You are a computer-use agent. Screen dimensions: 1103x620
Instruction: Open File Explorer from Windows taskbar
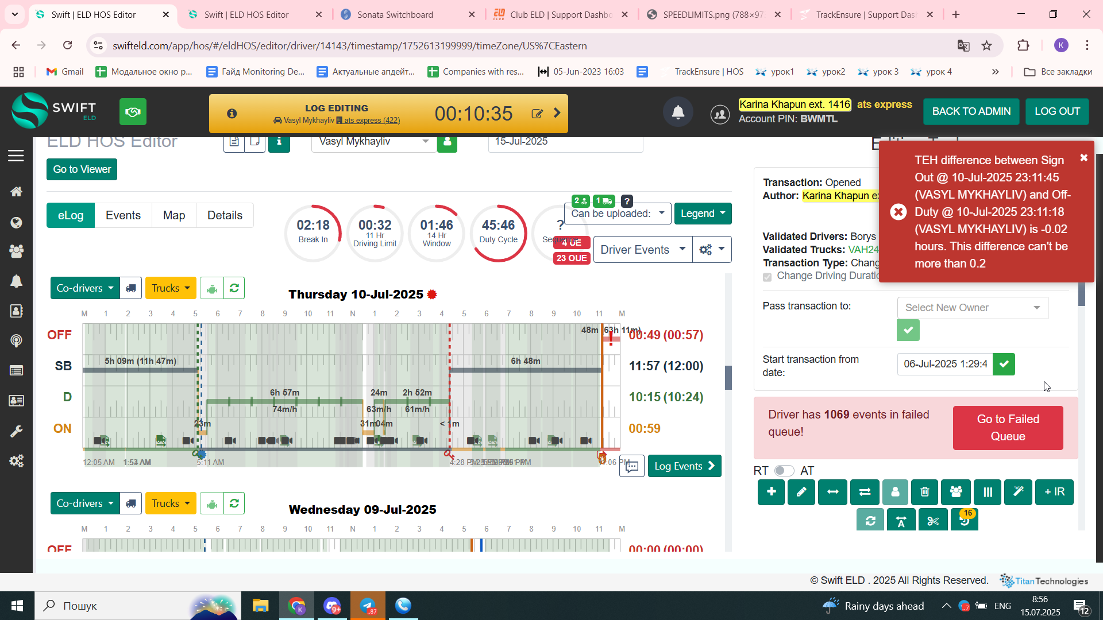[260, 606]
